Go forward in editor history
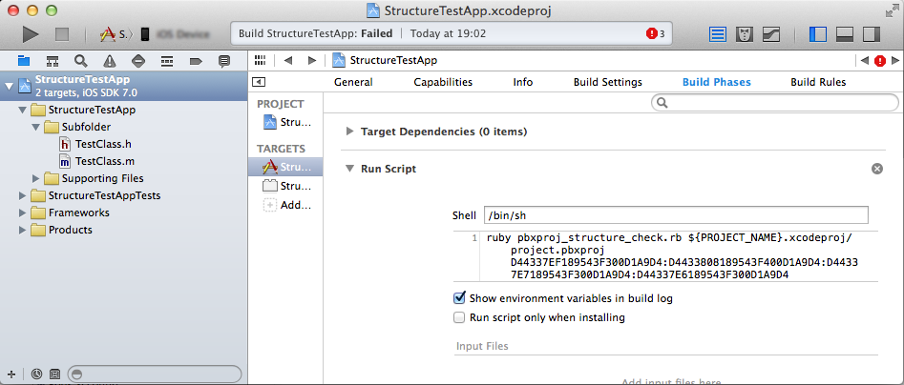 coord(312,60)
